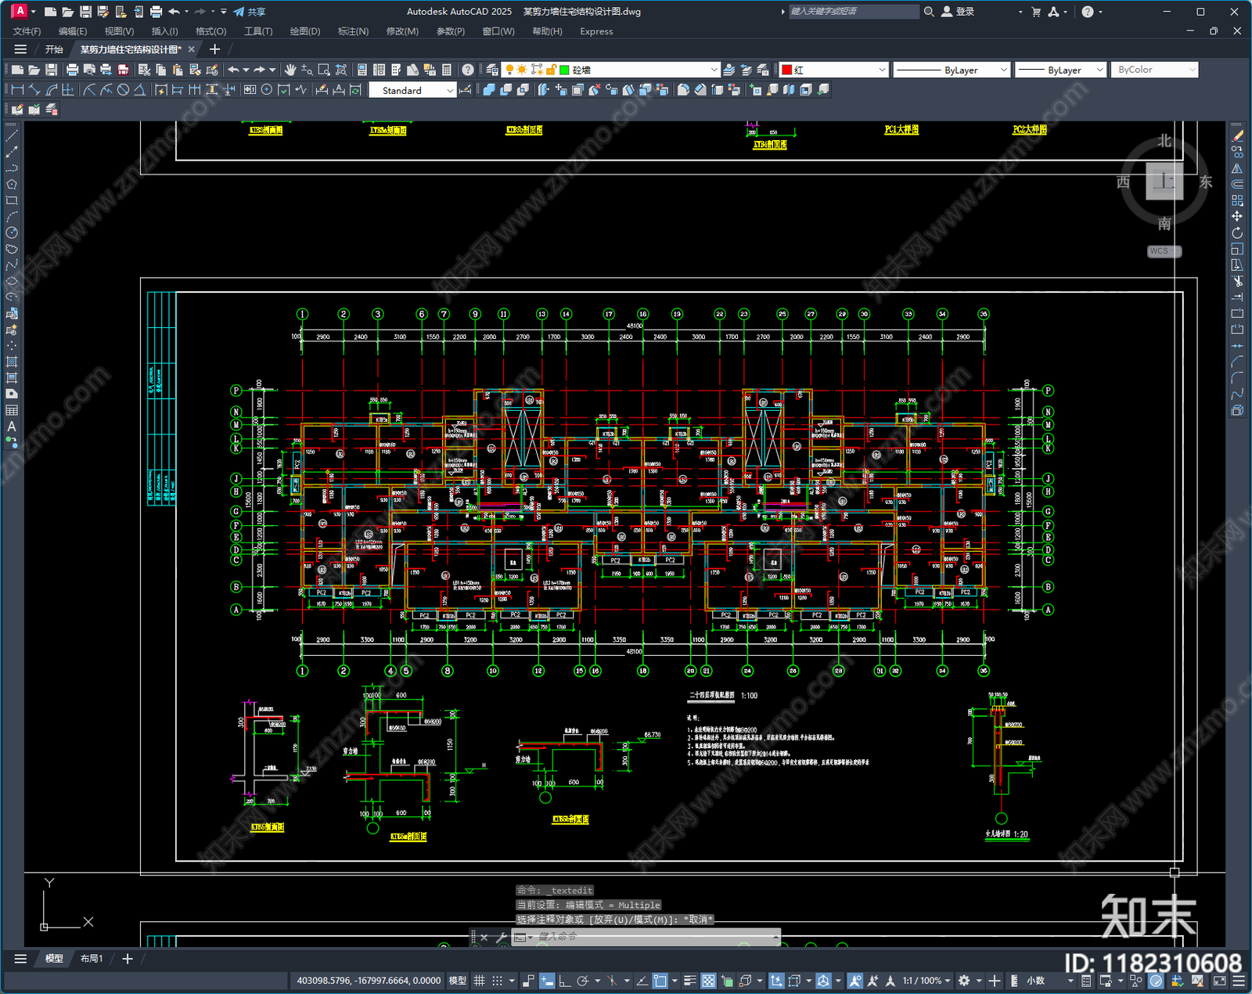Toggle object snap in status bar
The image size is (1252, 994).
pyautogui.click(x=660, y=981)
